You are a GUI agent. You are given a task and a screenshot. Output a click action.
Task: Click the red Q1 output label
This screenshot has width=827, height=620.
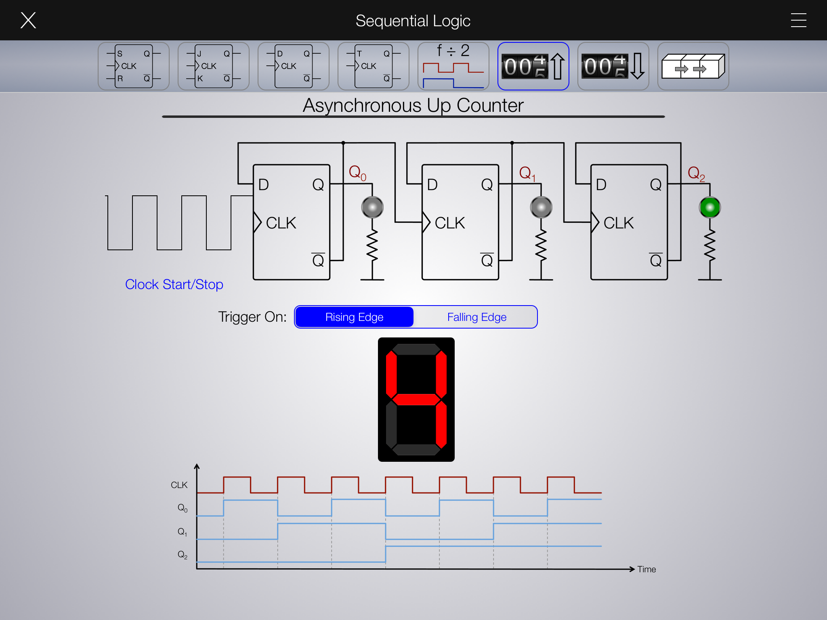click(x=527, y=174)
